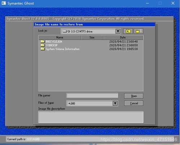
Task: Sort by the Date column header
Action: (123, 37)
